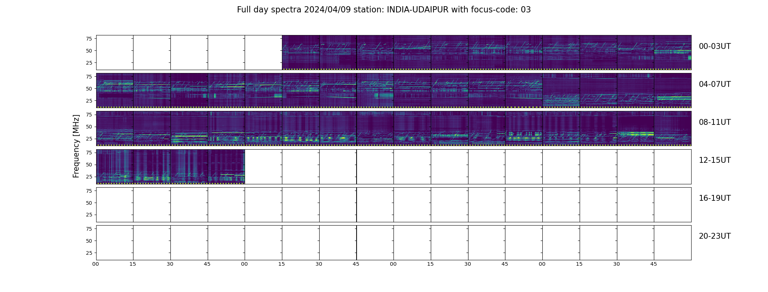Open the first spectrogram panel in 12-15UT row

tap(115, 166)
